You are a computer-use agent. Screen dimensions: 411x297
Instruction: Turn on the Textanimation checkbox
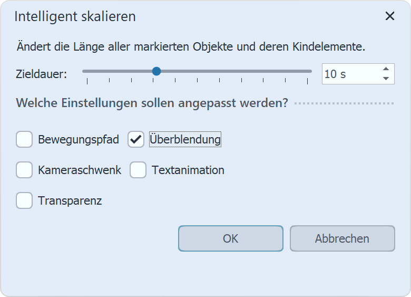pos(138,170)
